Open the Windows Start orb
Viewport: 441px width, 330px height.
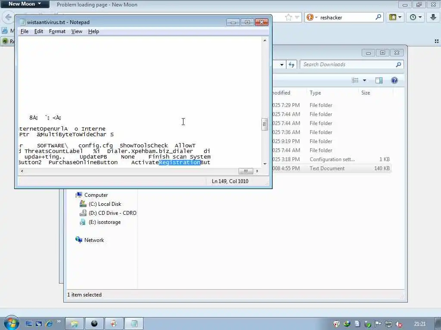(11, 323)
